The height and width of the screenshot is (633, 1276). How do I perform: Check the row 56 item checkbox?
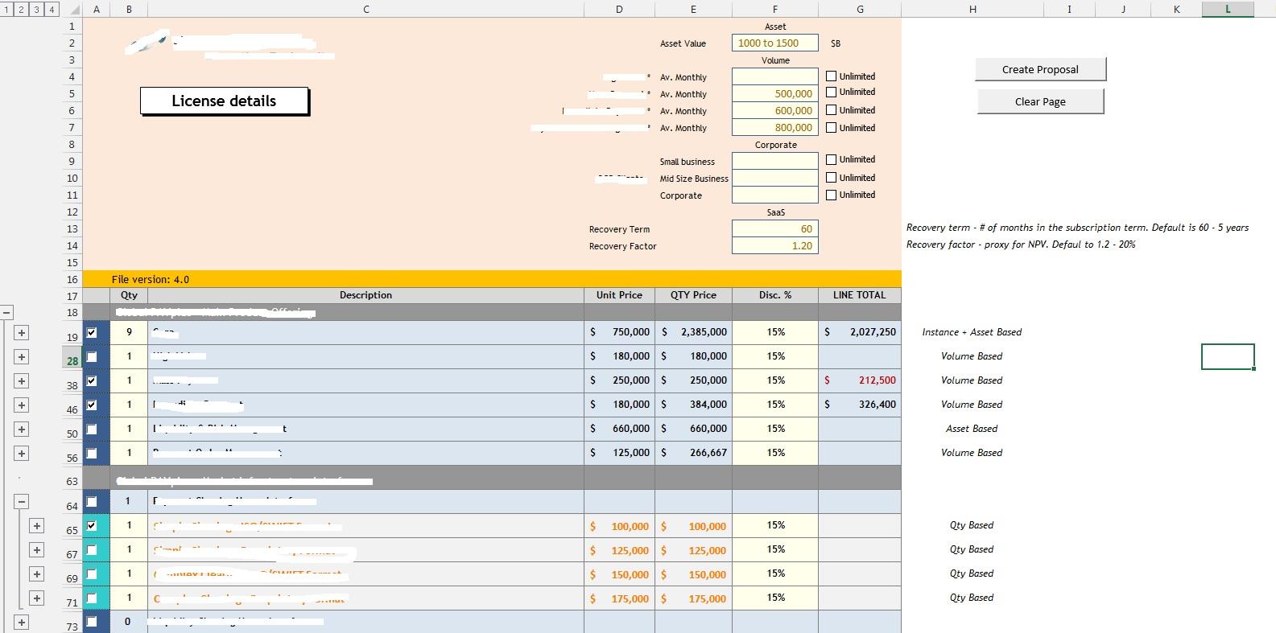tap(92, 453)
